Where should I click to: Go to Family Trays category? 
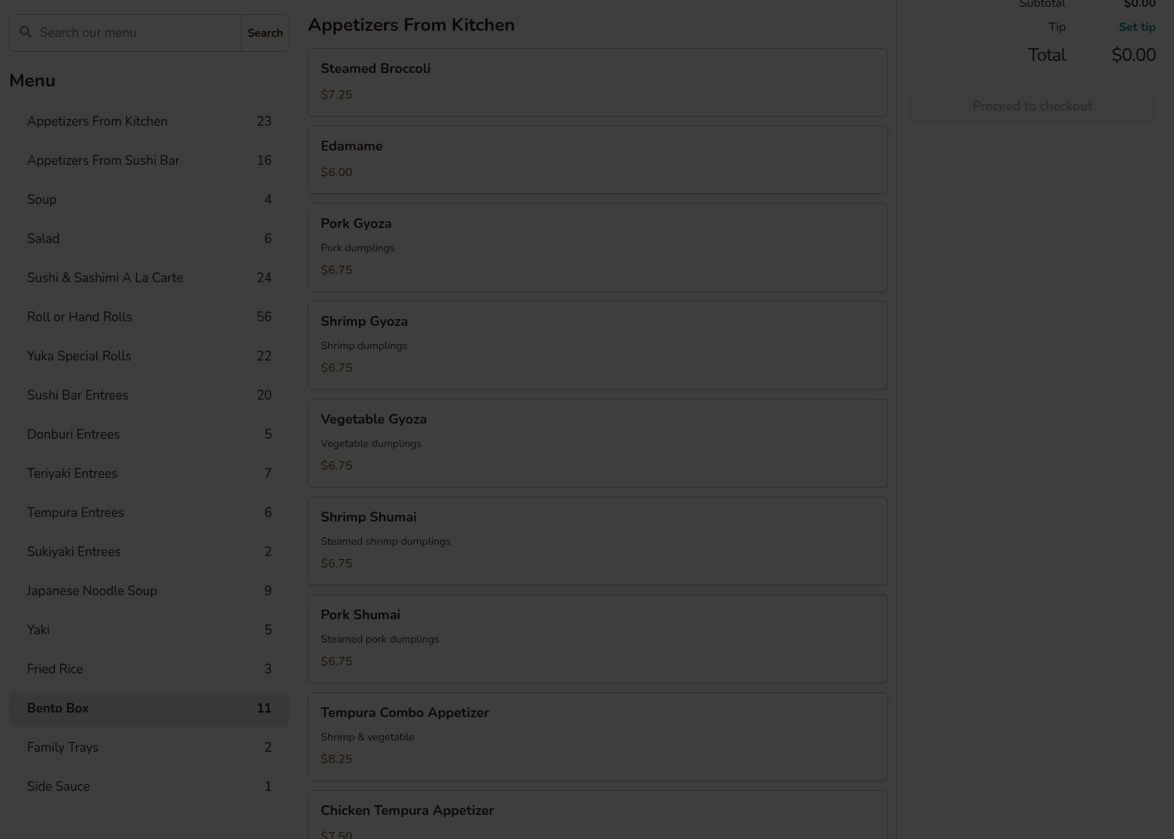click(x=149, y=747)
